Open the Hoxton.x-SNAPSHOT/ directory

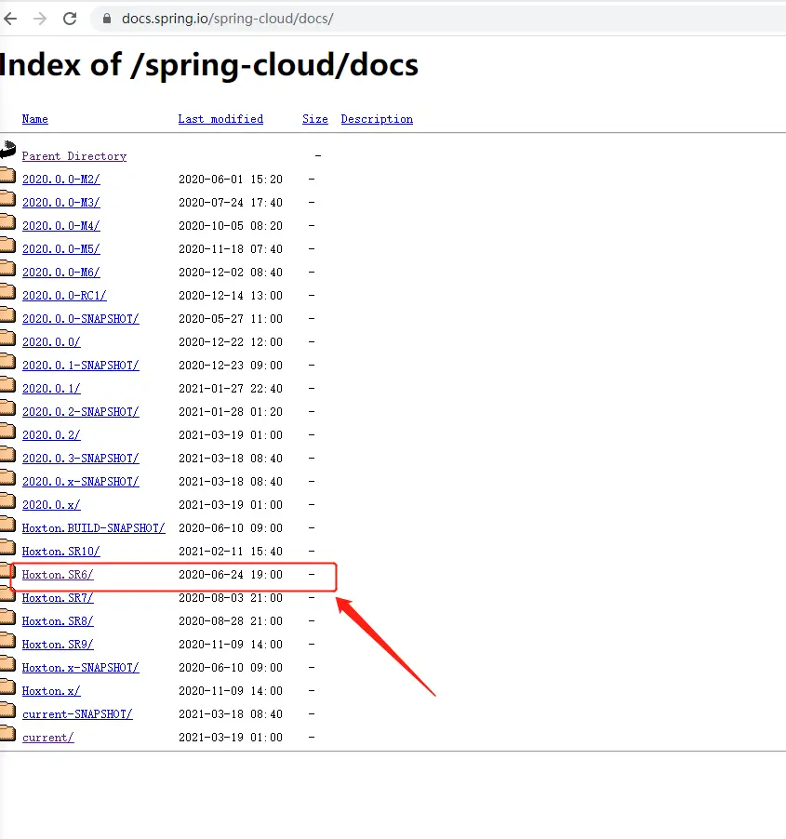click(x=81, y=668)
